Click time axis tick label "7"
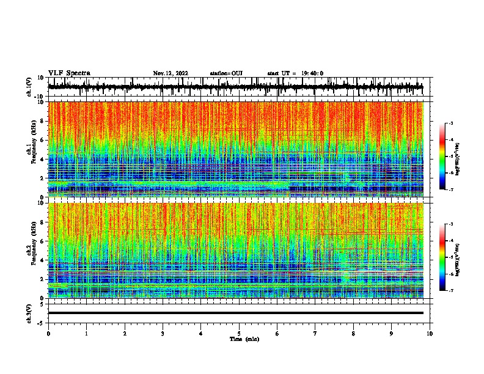484x374 pixels. click(x=315, y=334)
